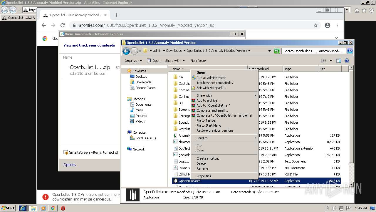Open the Organize dropdown menu
This screenshot has height=212, width=376.
point(133,61)
